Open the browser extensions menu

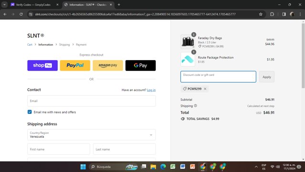(272, 14)
